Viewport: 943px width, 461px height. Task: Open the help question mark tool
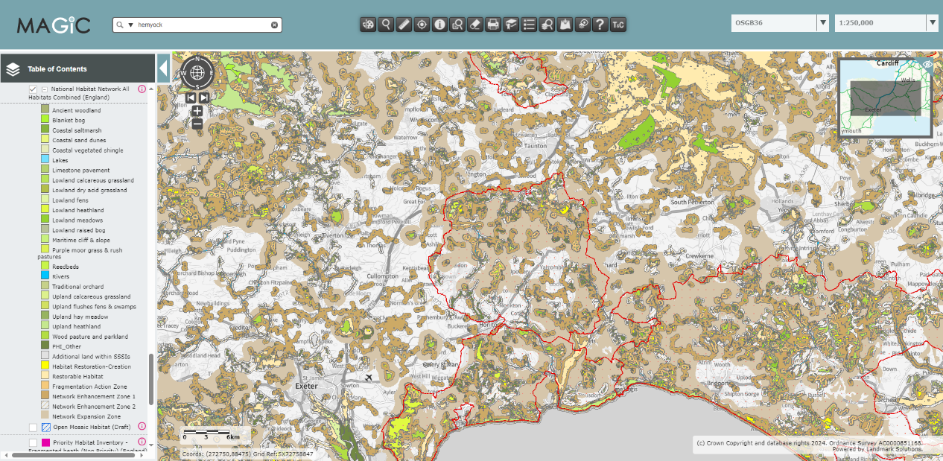(600, 25)
